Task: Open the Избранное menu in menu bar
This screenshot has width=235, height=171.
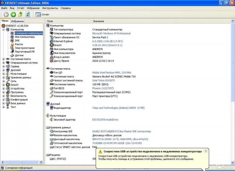Action: click(x=33, y=8)
